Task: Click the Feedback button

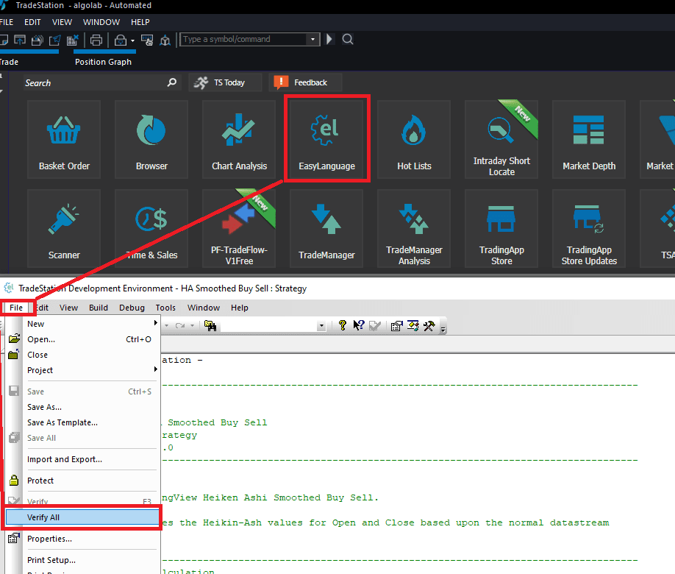Action: 304,82
